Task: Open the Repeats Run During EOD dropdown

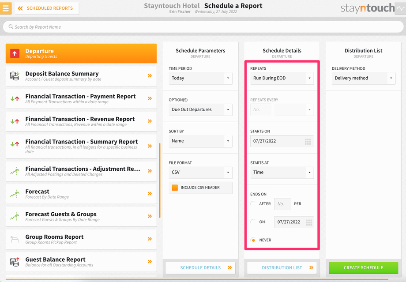Action: (x=282, y=78)
